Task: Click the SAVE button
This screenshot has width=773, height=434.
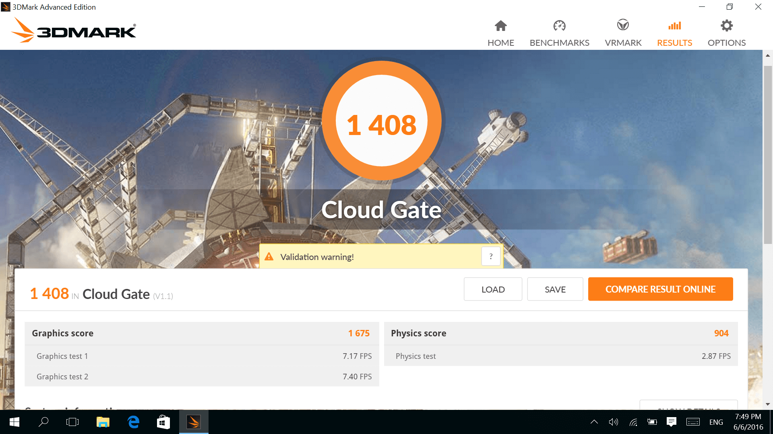Action: click(555, 289)
